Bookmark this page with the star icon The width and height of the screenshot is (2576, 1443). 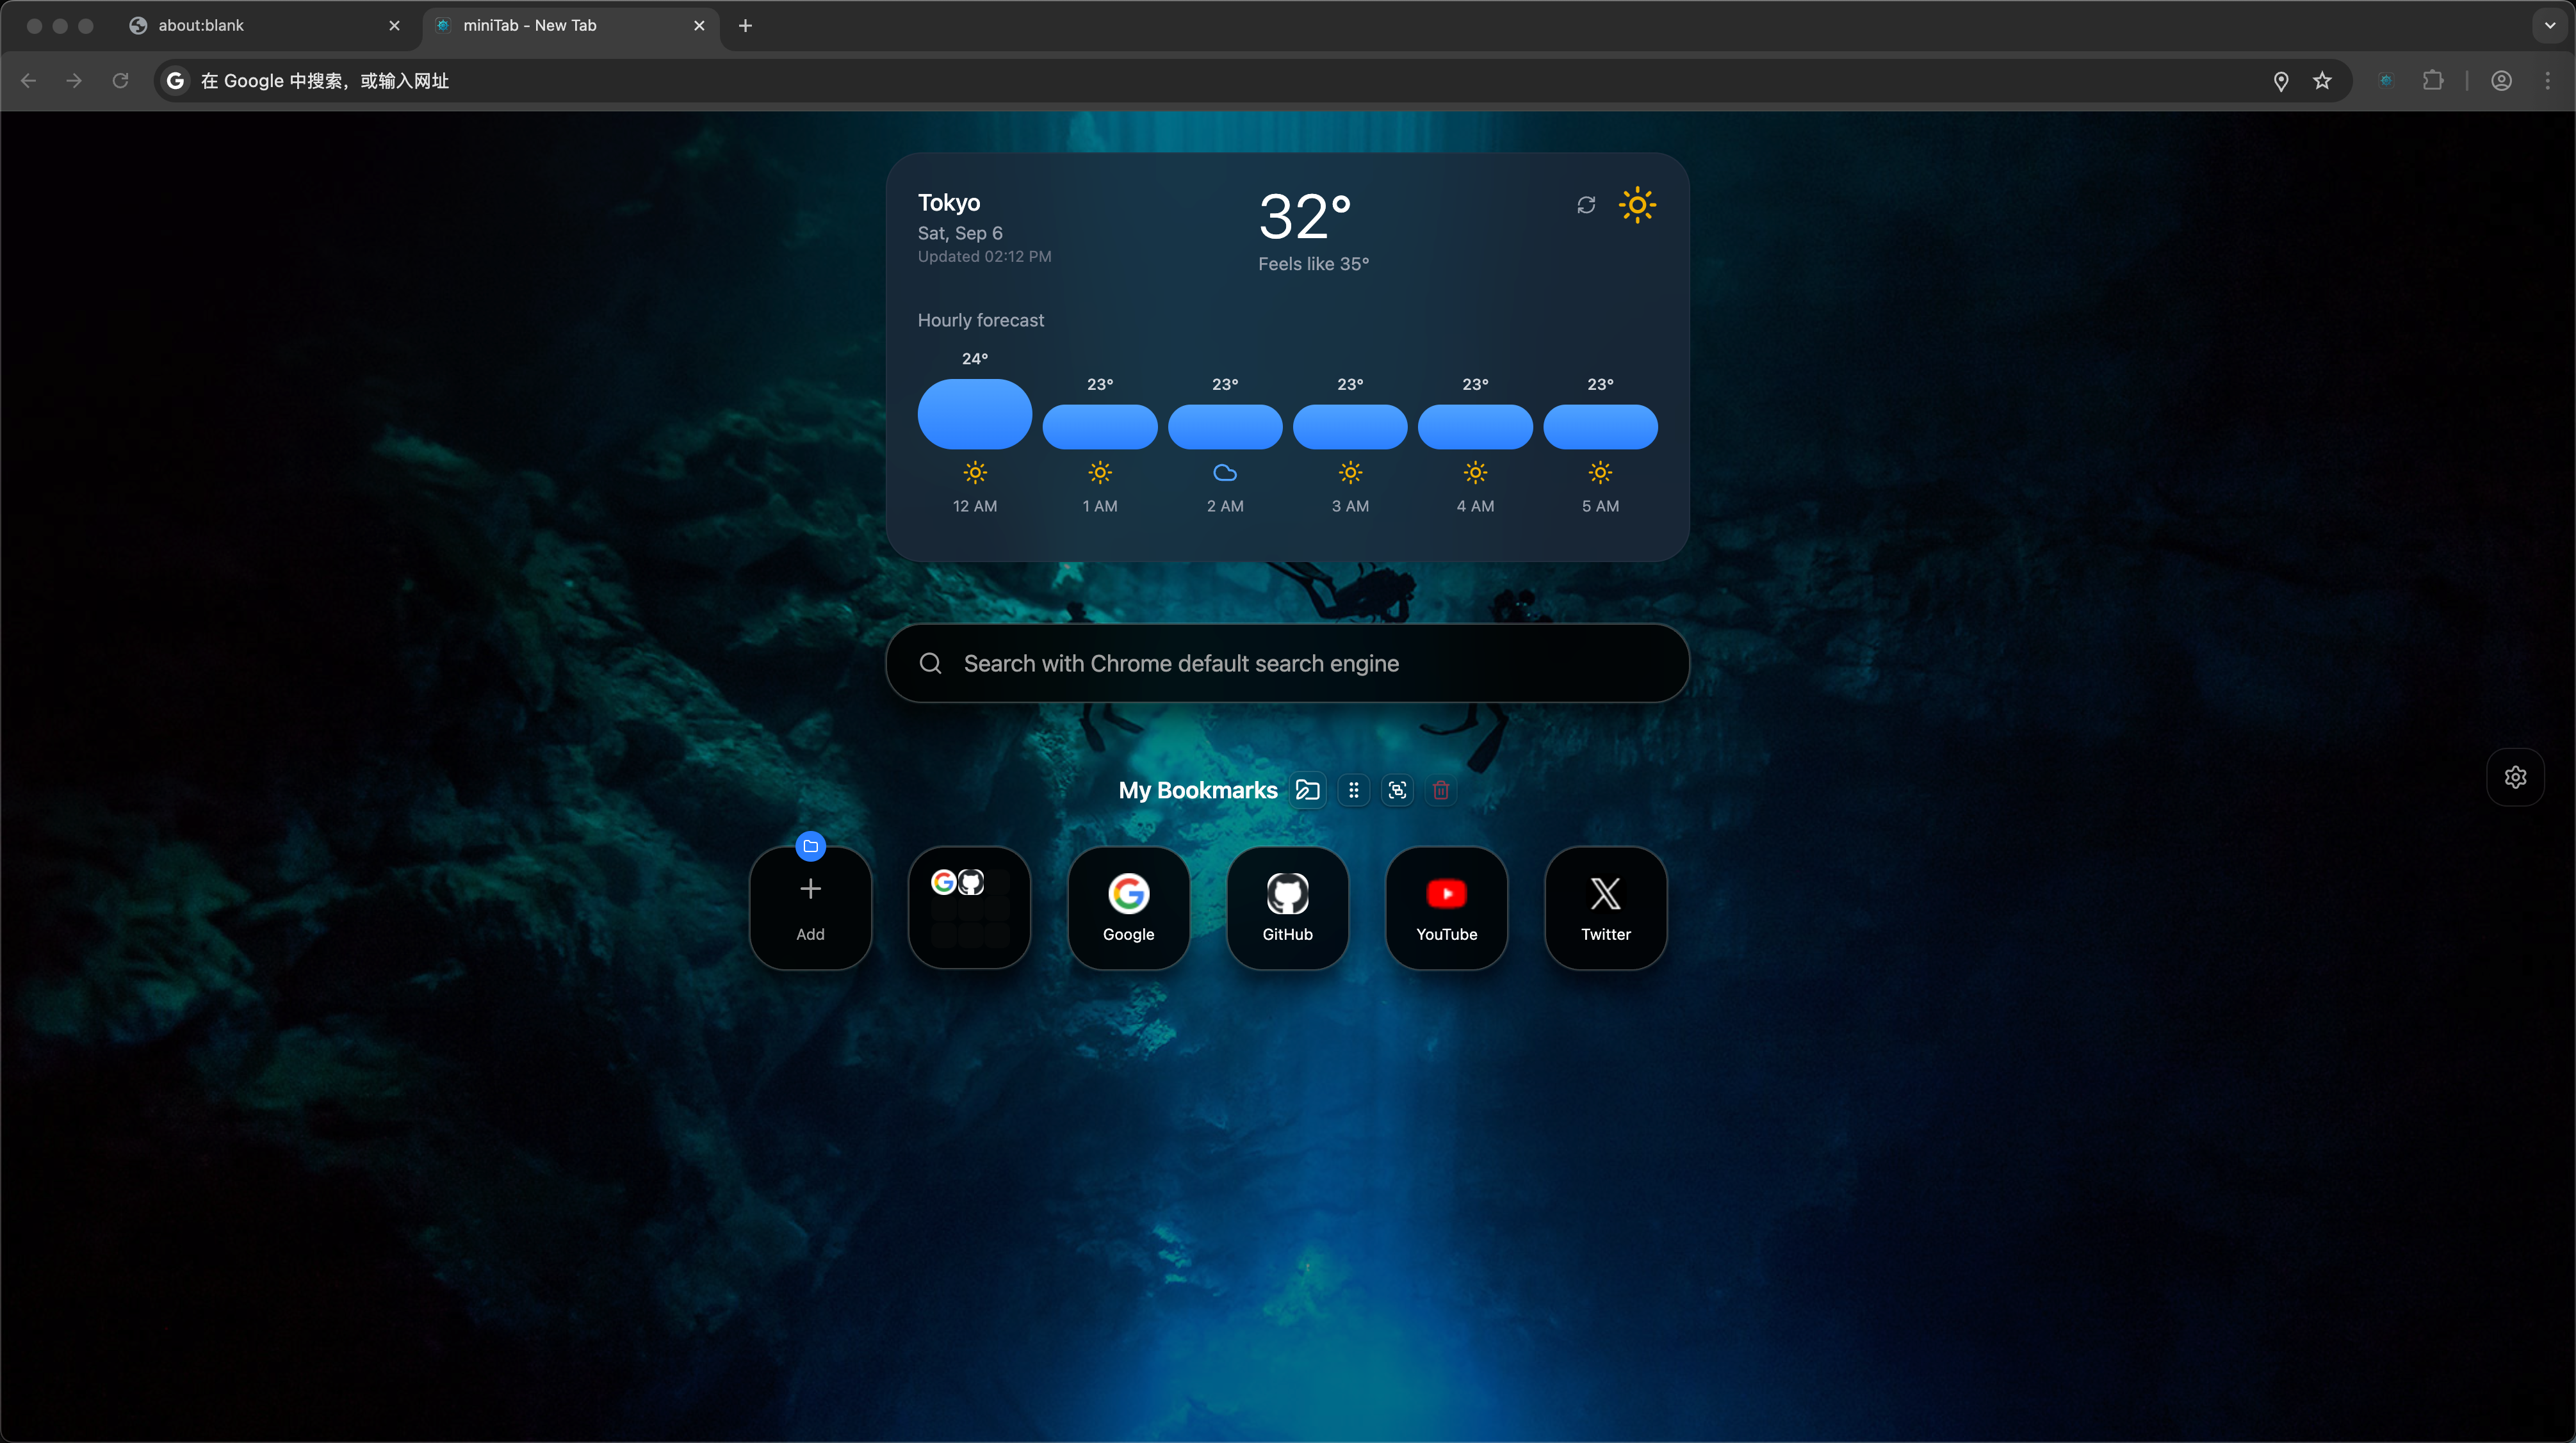(x=2322, y=81)
